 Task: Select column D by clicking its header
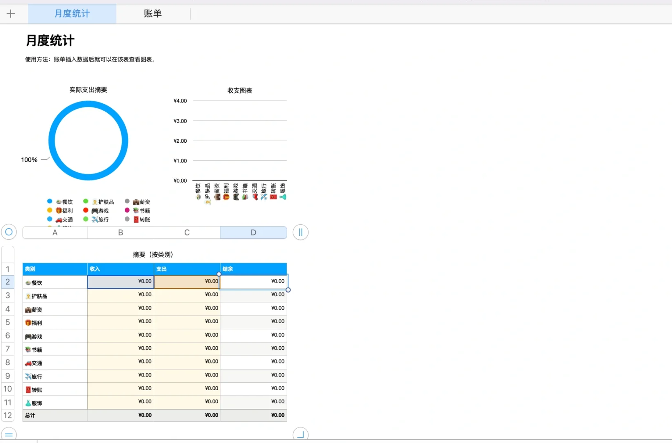tap(253, 232)
